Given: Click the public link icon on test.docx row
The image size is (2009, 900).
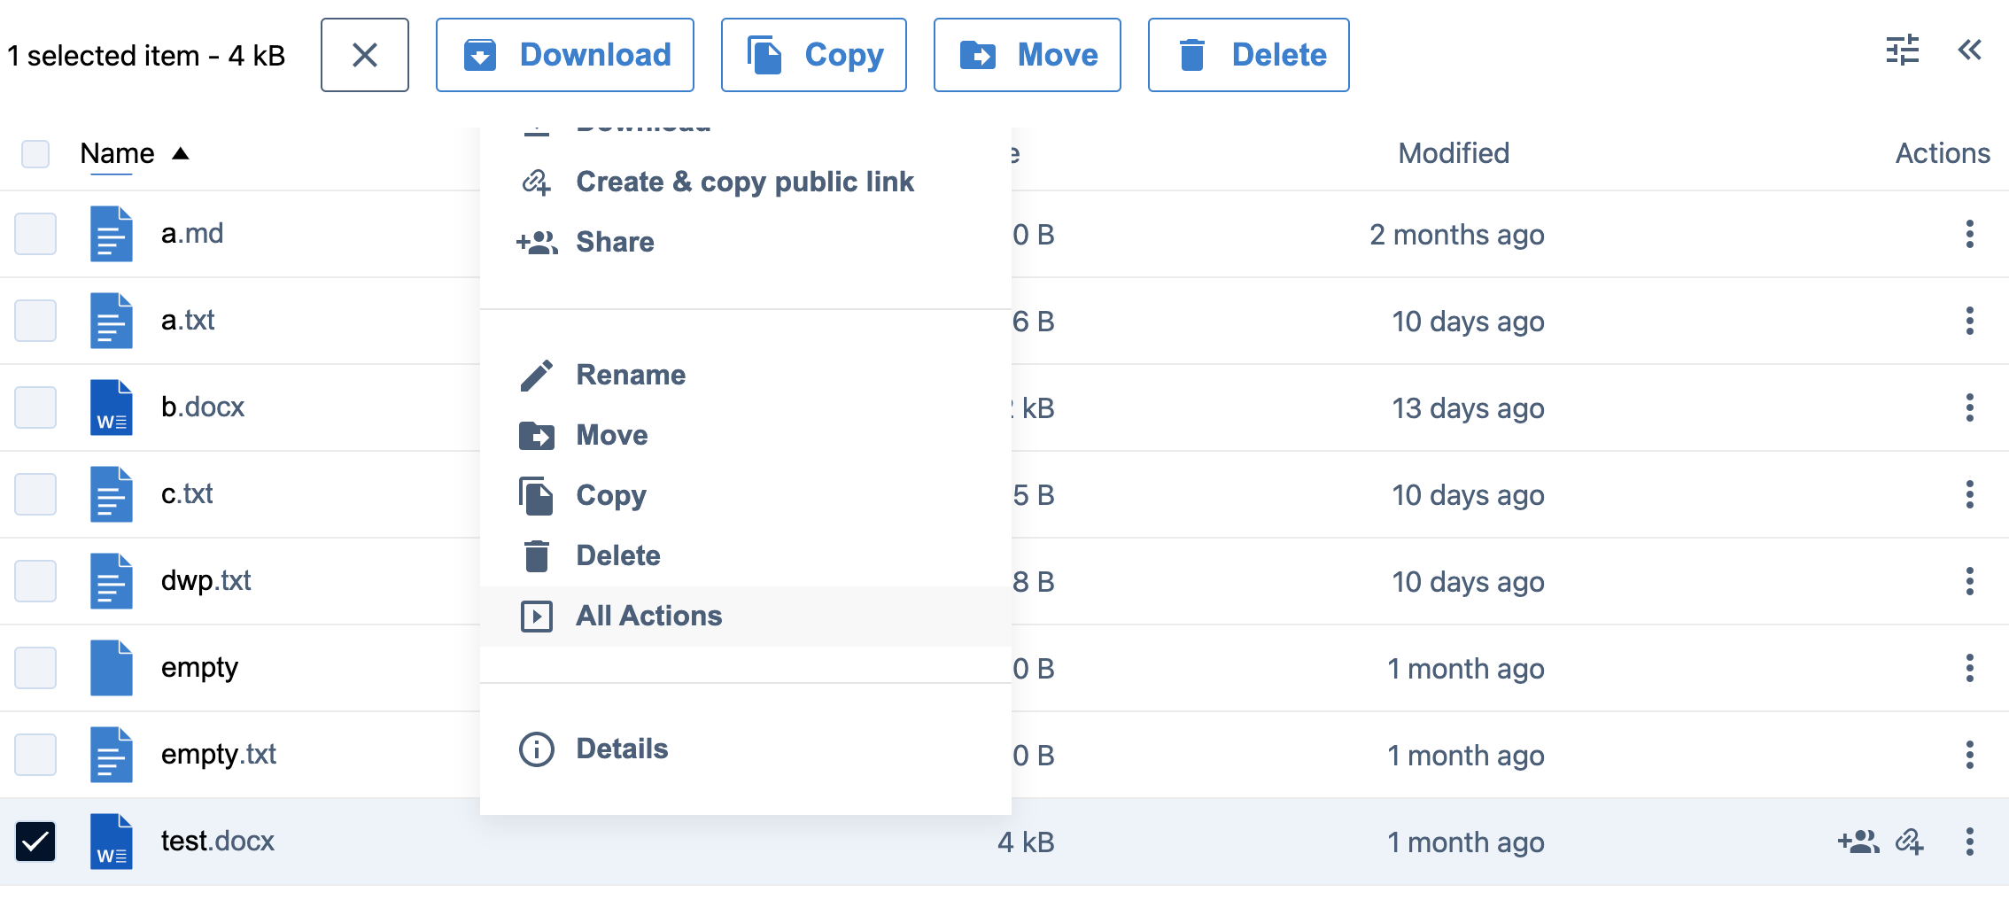Looking at the screenshot, I should point(1911,842).
